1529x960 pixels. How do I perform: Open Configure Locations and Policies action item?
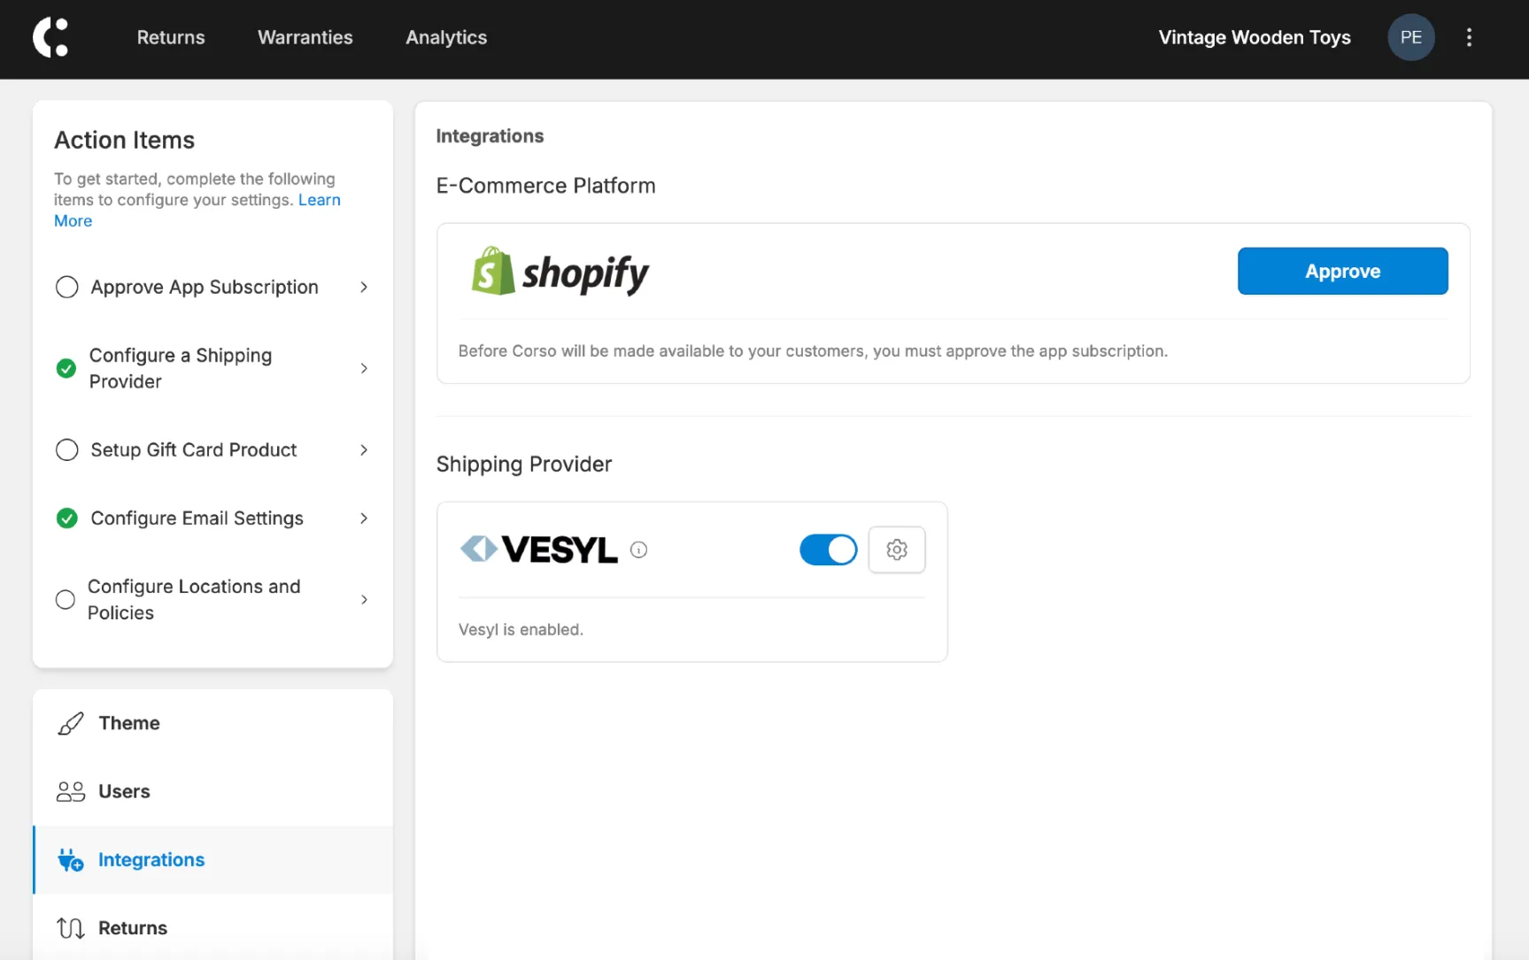(212, 599)
